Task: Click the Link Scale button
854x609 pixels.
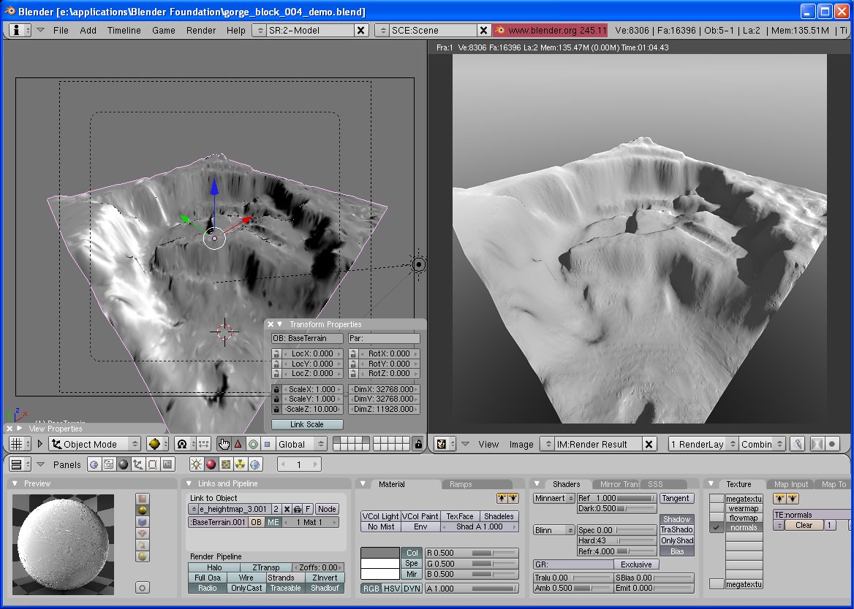Action: 307,424
